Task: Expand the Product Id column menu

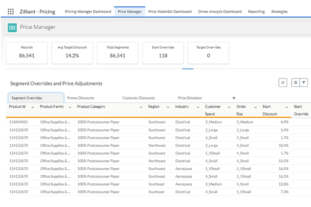Action: pyautogui.click(x=32, y=107)
